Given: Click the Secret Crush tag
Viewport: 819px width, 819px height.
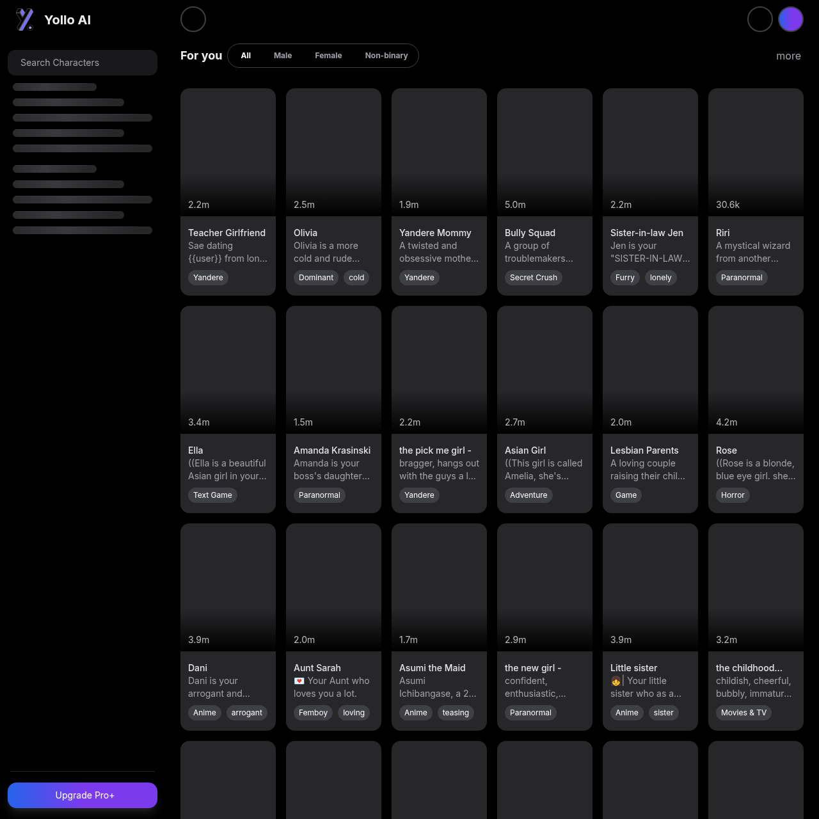Looking at the screenshot, I should pyautogui.click(x=533, y=278).
